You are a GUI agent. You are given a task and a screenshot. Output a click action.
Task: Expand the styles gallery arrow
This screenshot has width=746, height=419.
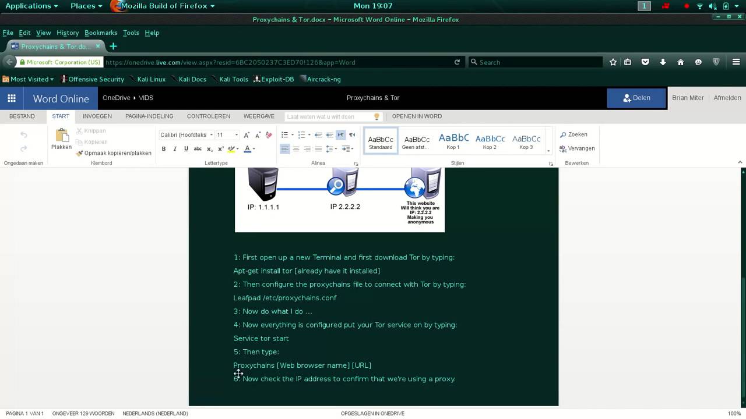pyautogui.click(x=548, y=151)
